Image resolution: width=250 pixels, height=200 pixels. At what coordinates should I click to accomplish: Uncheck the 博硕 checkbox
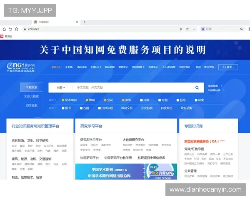tap(87, 100)
